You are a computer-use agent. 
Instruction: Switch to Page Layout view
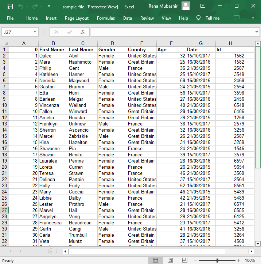[x=170, y=260]
